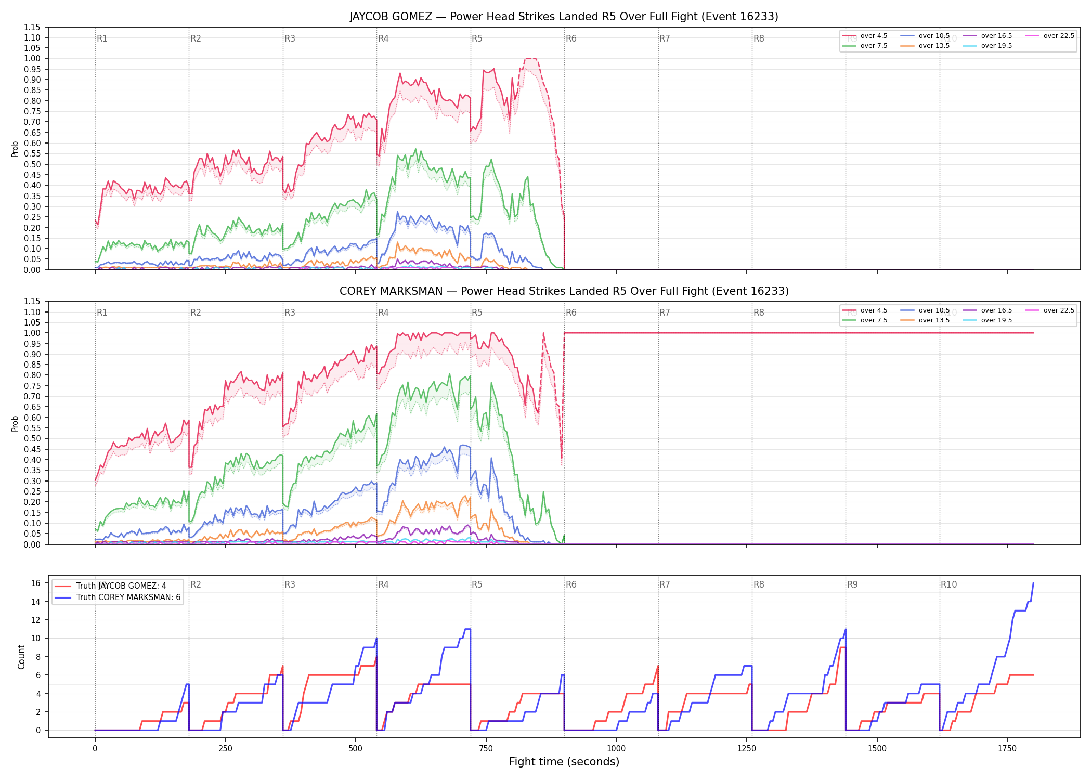Click the R1 round marker in Marksman chart
The width and height of the screenshot is (1092, 780).
[102, 313]
